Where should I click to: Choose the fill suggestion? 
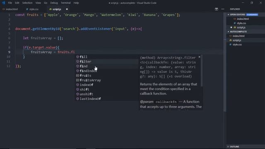coord(107,57)
